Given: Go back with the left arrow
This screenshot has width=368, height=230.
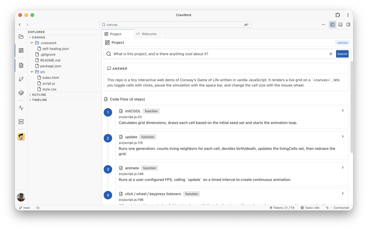Looking at the screenshot, I should [x=20, y=25].
